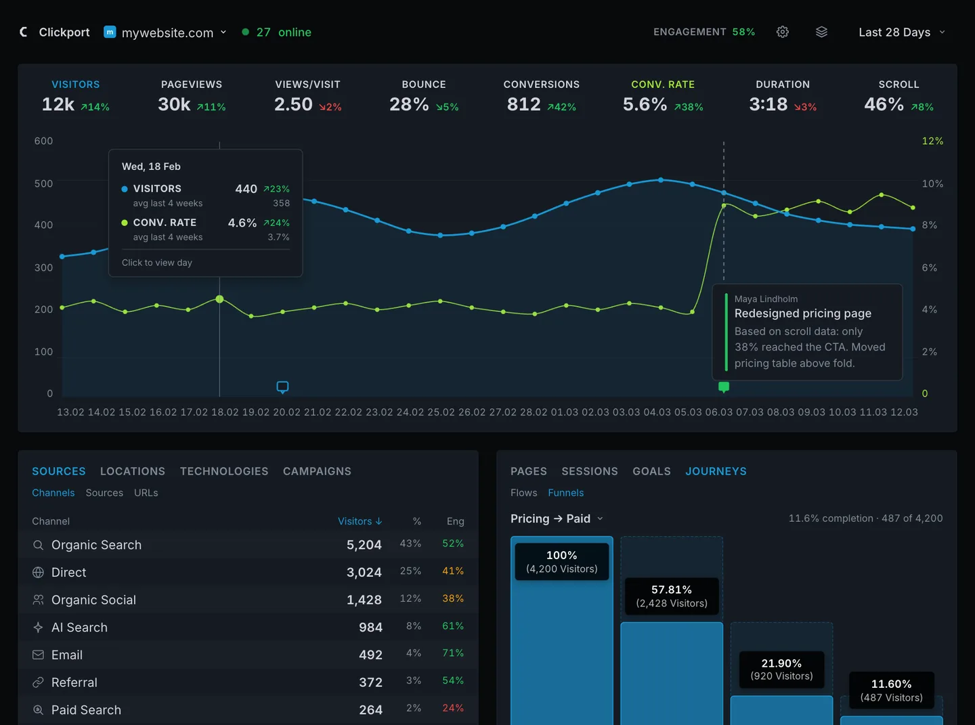Open the Last 28 Days date range dropdown
This screenshot has height=725, width=975.
point(902,32)
